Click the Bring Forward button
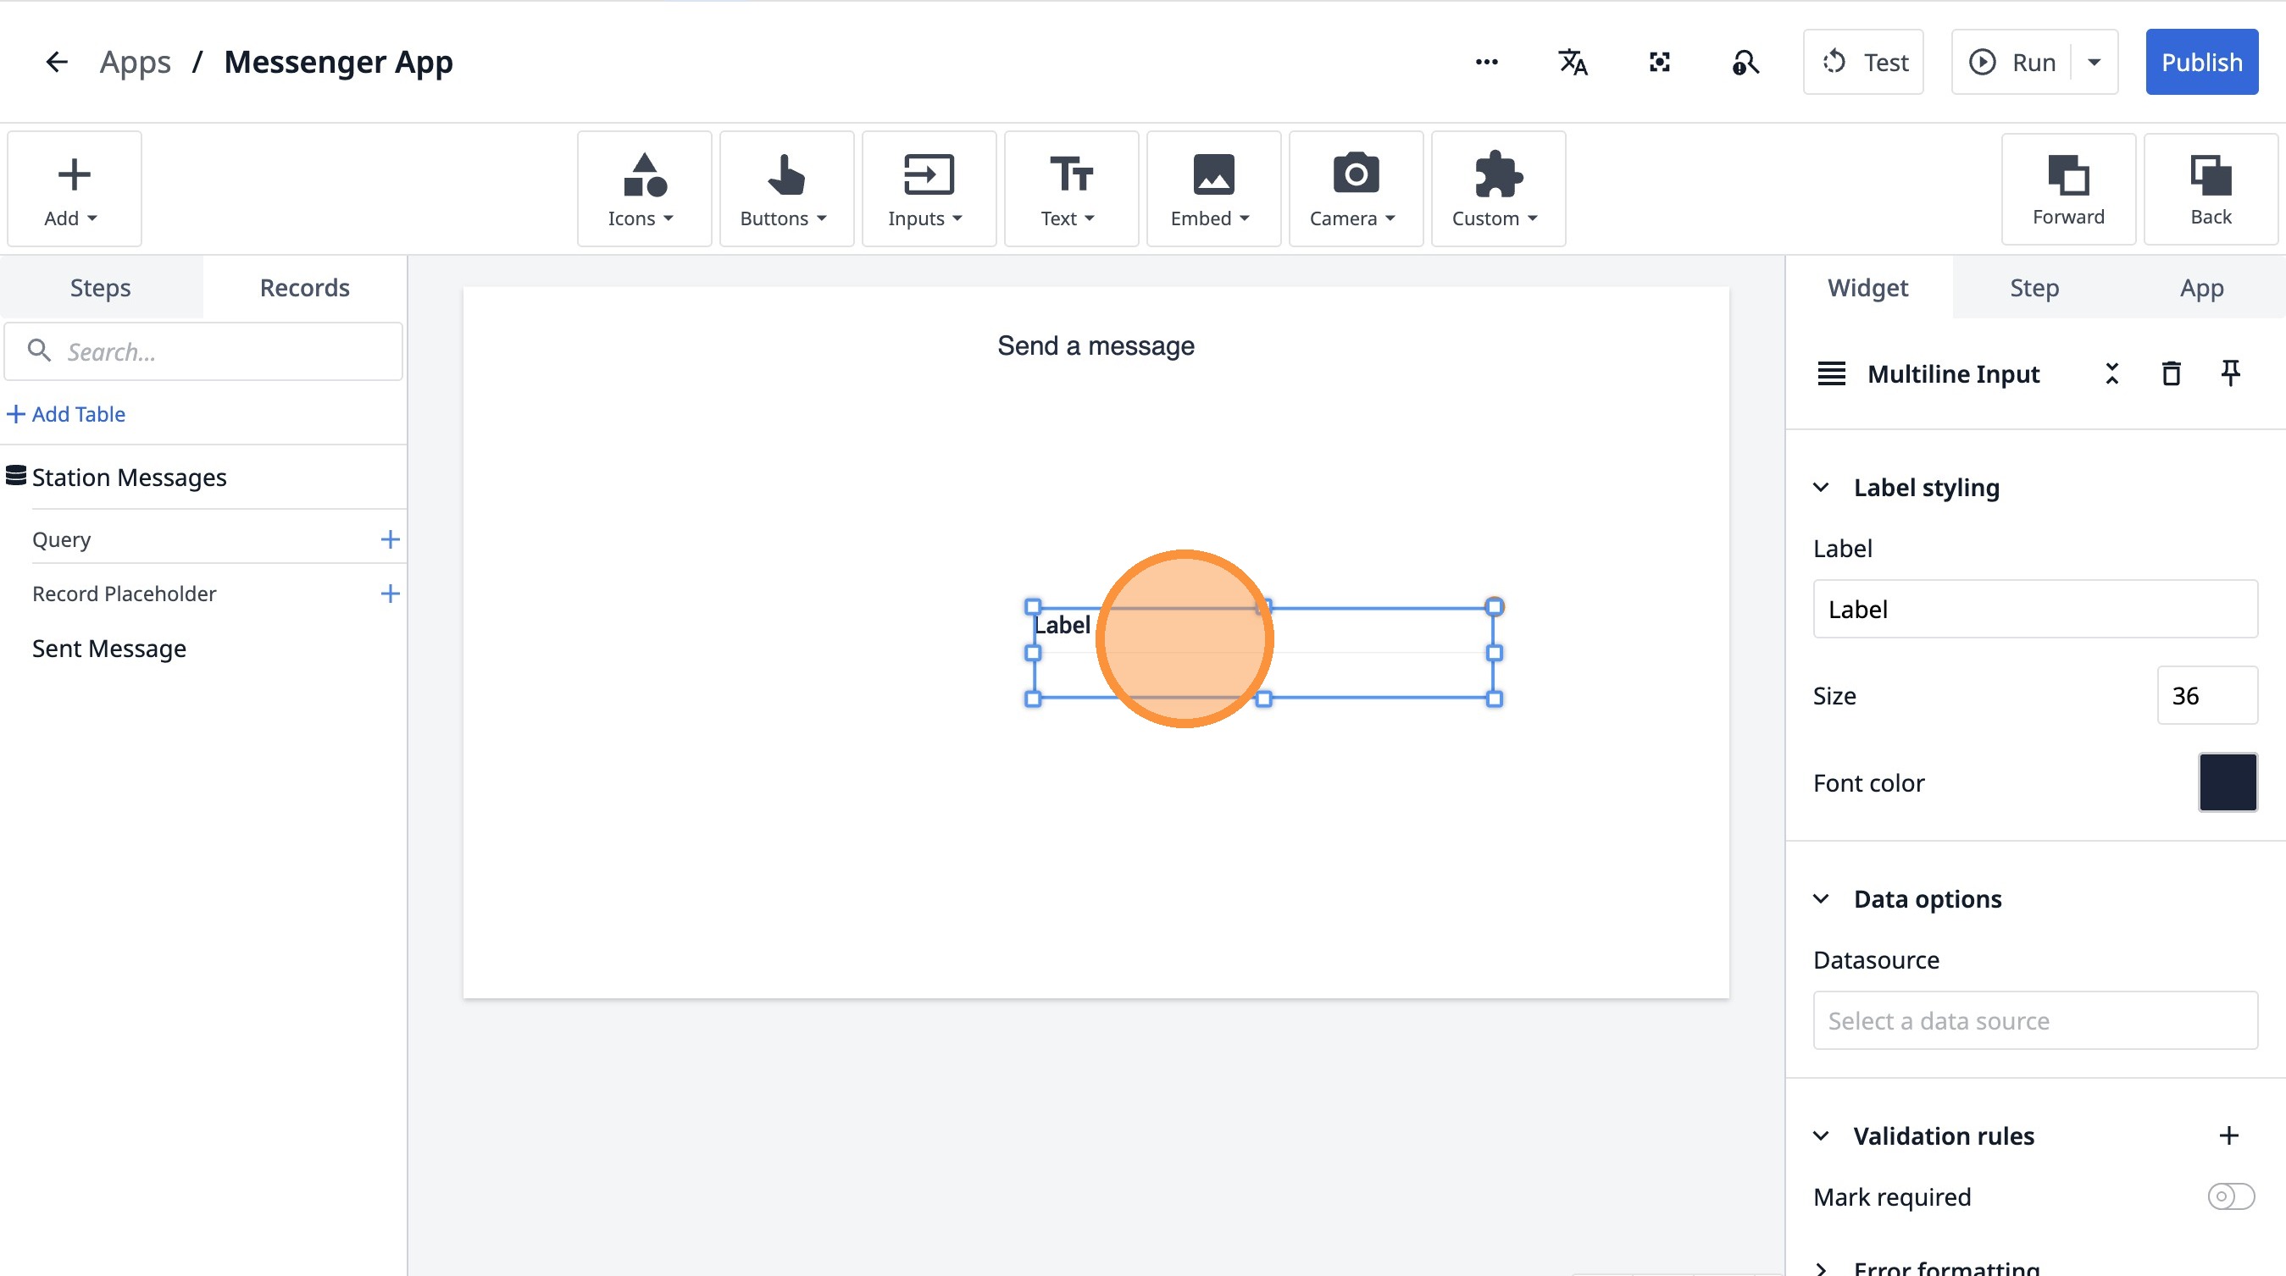This screenshot has height=1276, width=2286. (2067, 189)
